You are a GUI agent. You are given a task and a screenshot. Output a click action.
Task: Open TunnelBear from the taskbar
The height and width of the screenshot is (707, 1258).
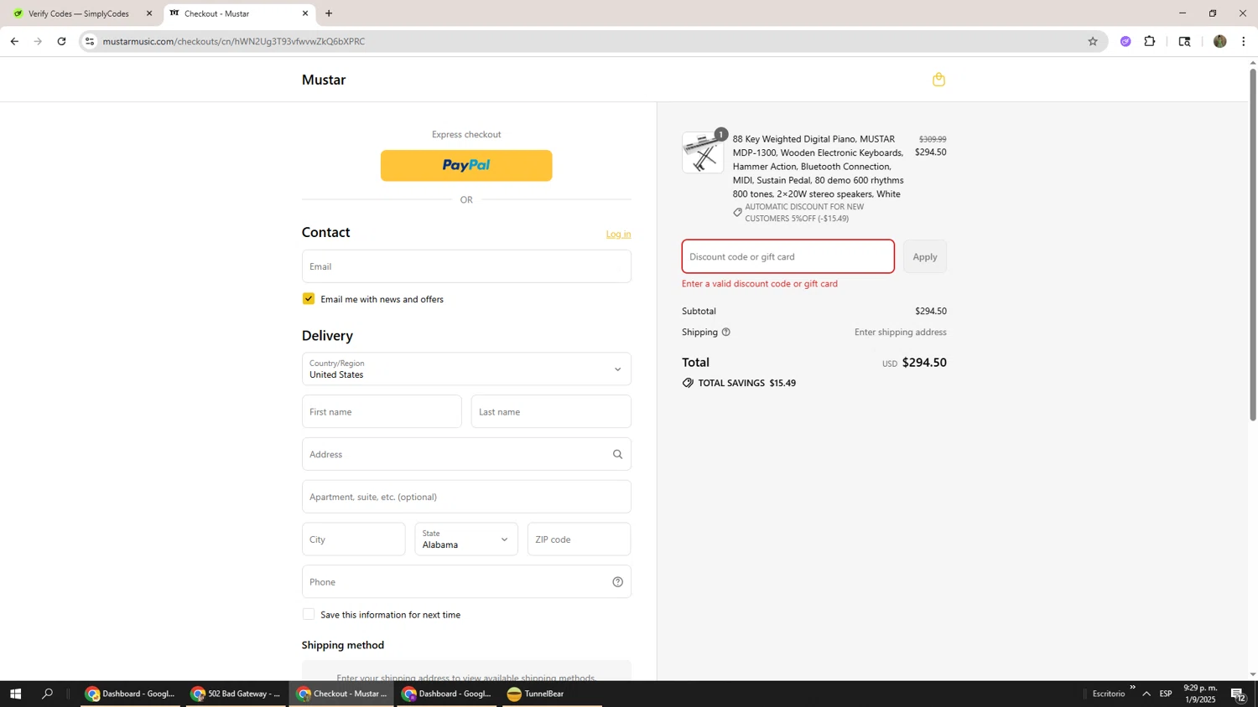552,694
